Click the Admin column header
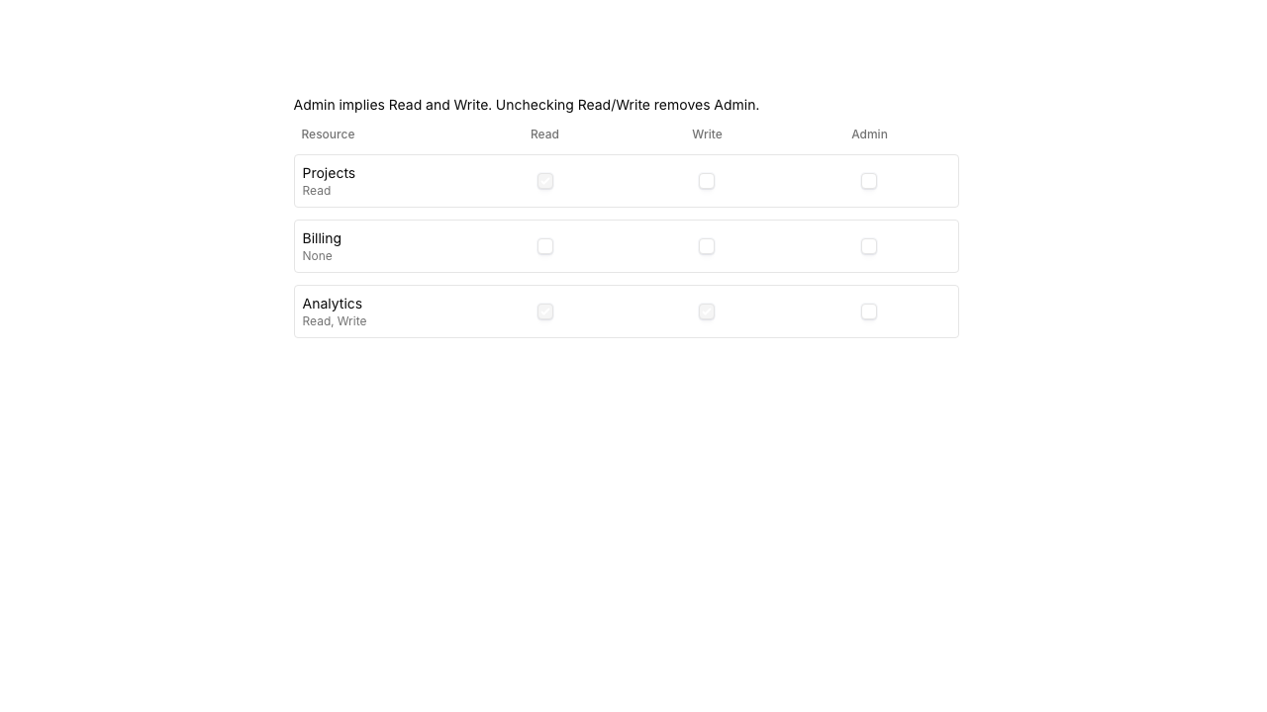This screenshot has width=1267, height=712. point(869,134)
